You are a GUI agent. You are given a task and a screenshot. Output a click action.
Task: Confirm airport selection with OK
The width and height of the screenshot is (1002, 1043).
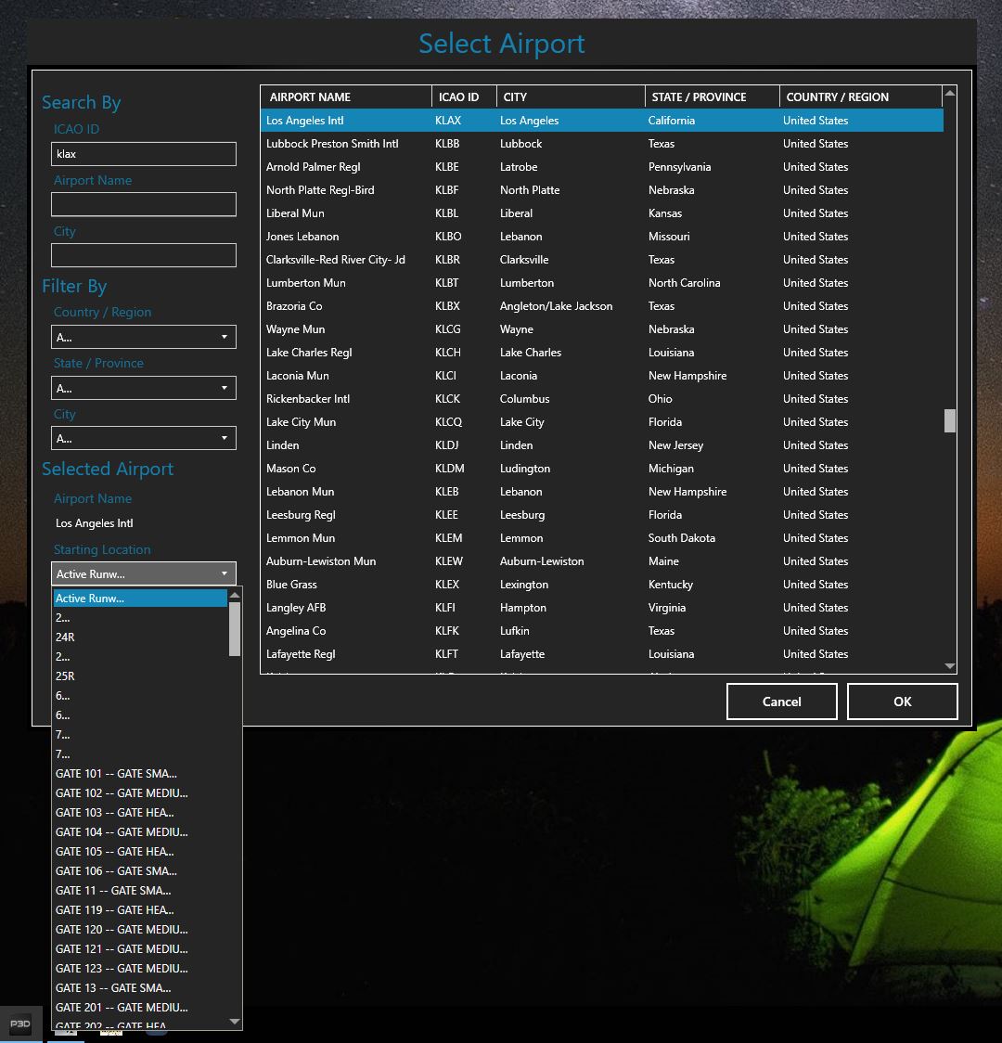click(903, 702)
